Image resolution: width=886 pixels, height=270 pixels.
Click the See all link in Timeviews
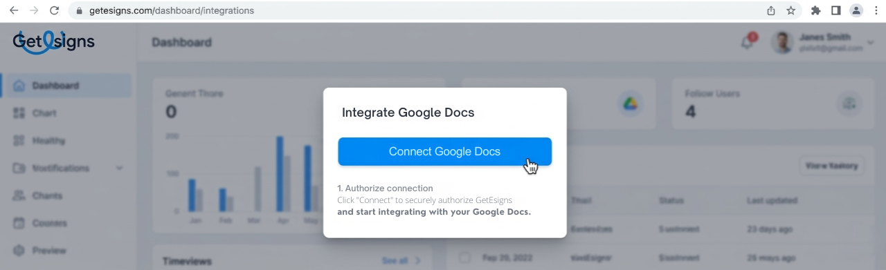tap(395, 261)
